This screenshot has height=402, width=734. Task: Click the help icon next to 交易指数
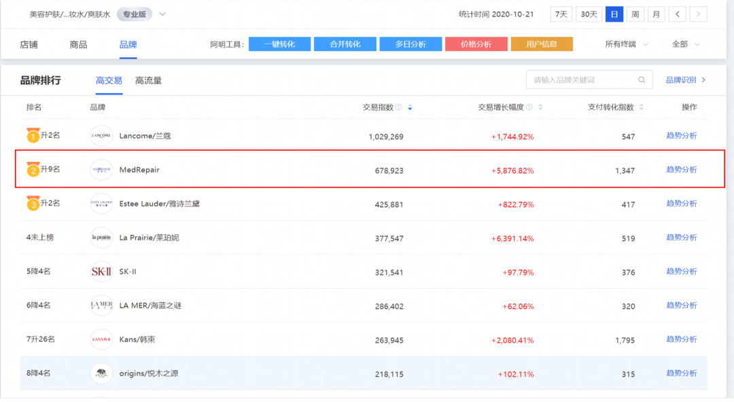point(399,107)
